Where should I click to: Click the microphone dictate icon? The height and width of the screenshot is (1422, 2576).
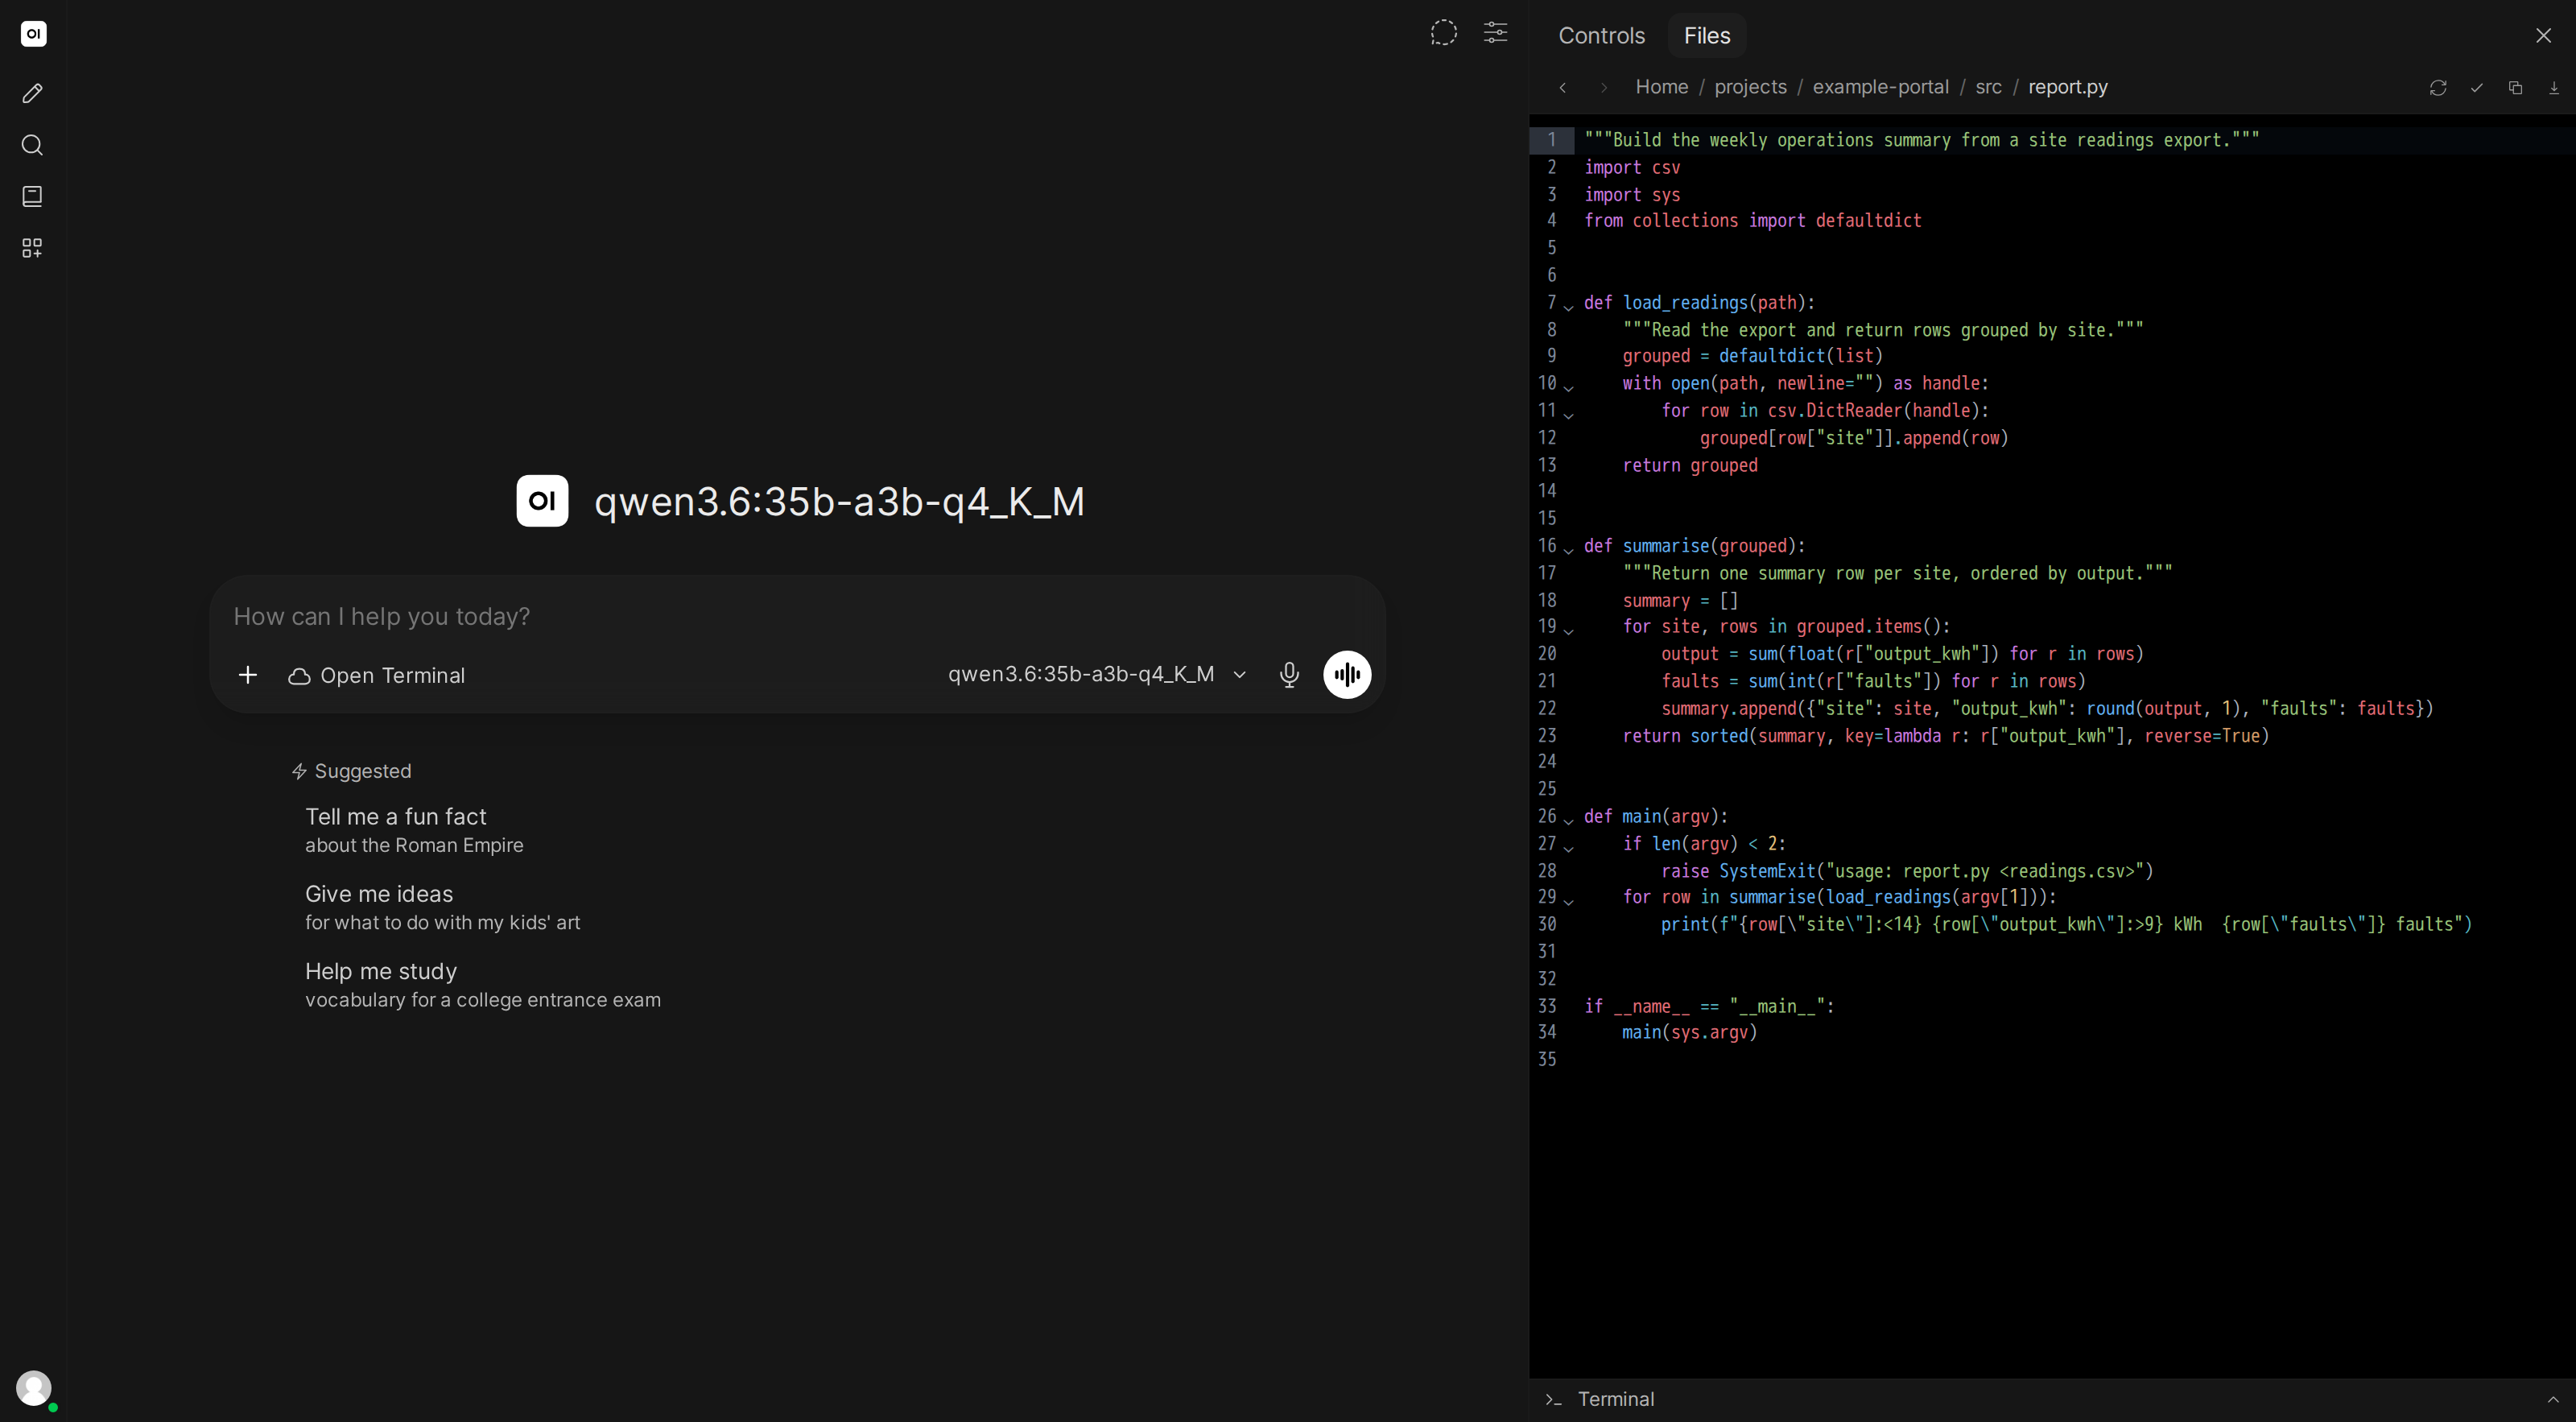click(1289, 675)
